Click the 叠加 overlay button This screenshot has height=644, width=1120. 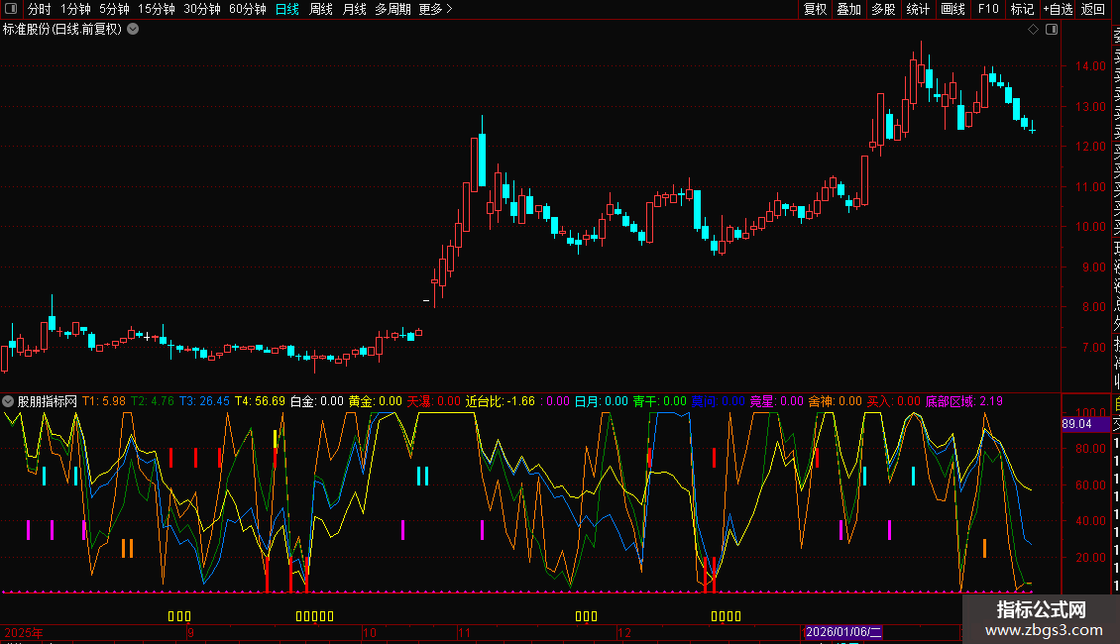(848, 9)
